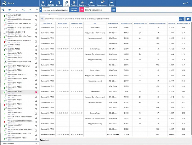Check the Sunward KA-7 7174 checkbox
This screenshot has height=145, width=192.
(x=36, y=54)
